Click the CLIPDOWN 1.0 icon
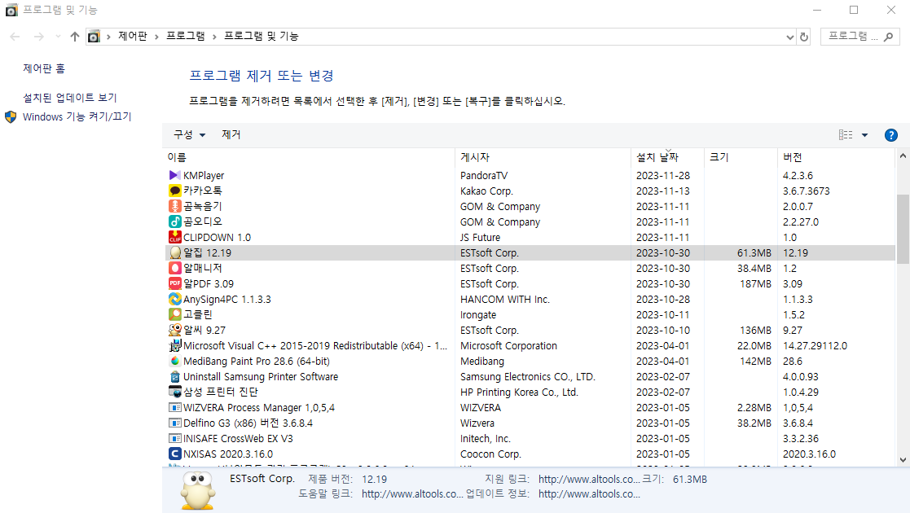 pos(175,237)
